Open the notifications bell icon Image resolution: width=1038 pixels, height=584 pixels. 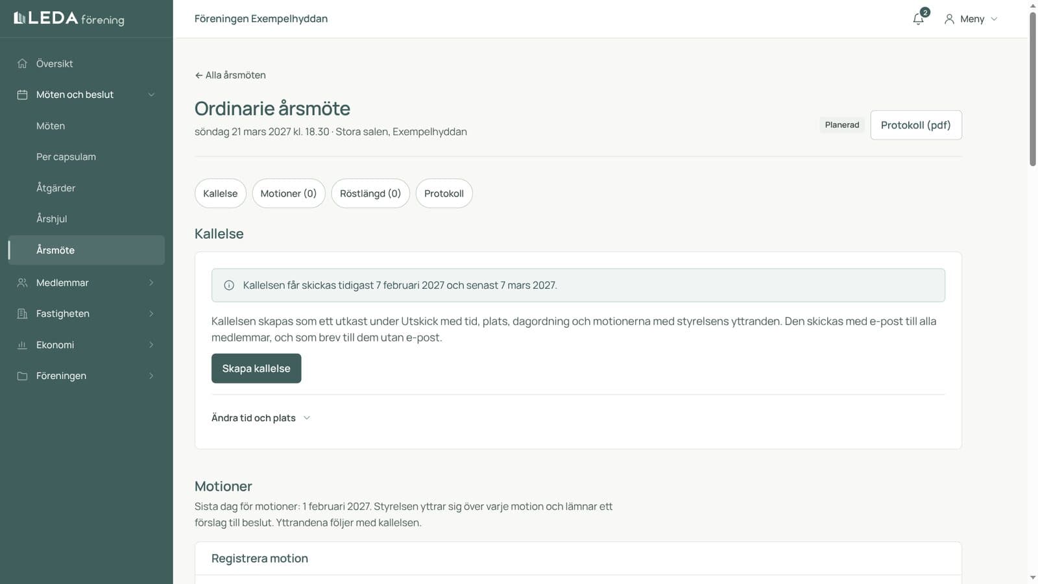click(918, 19)
